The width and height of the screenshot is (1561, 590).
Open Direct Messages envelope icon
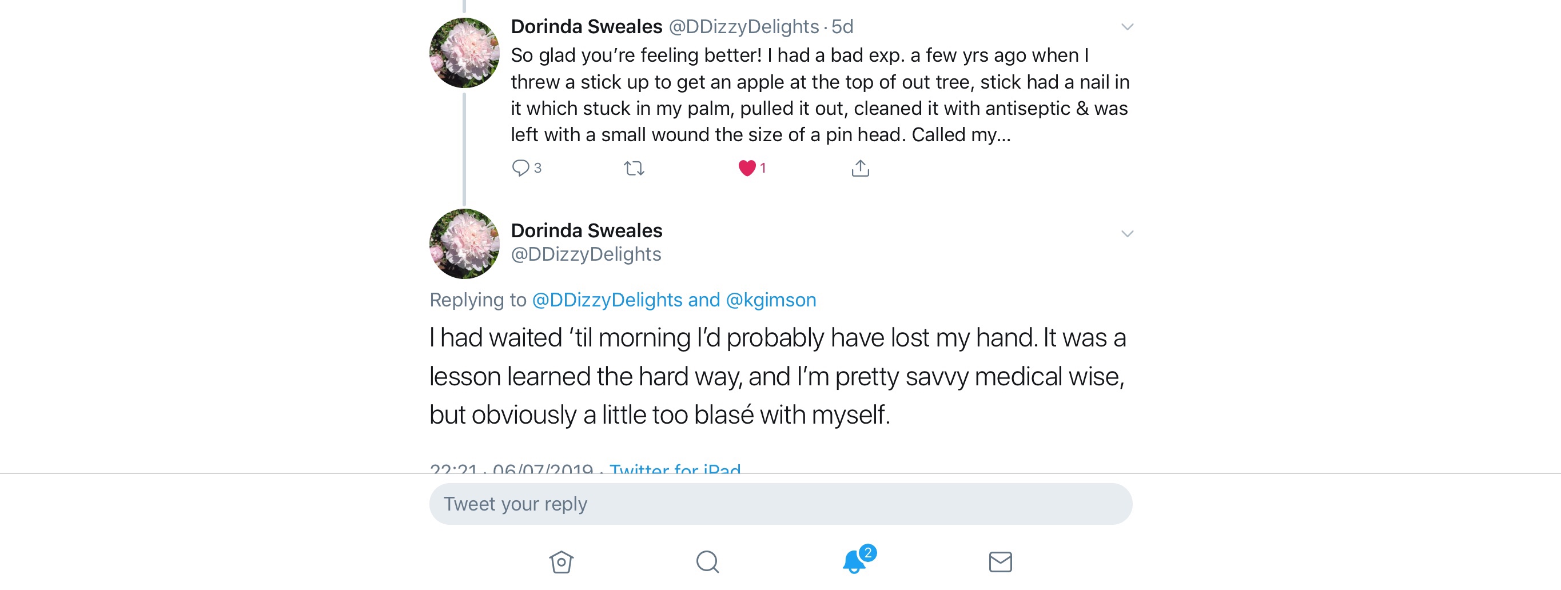(x=1000, y=561)
